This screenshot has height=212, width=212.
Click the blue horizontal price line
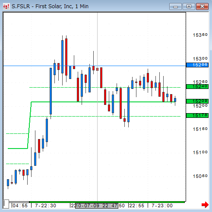pos(95,66)
